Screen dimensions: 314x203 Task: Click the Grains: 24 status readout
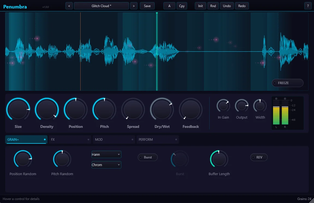coord(304,199)
